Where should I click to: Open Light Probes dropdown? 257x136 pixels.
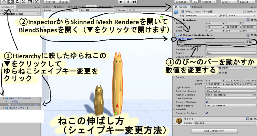click(231, 87)
